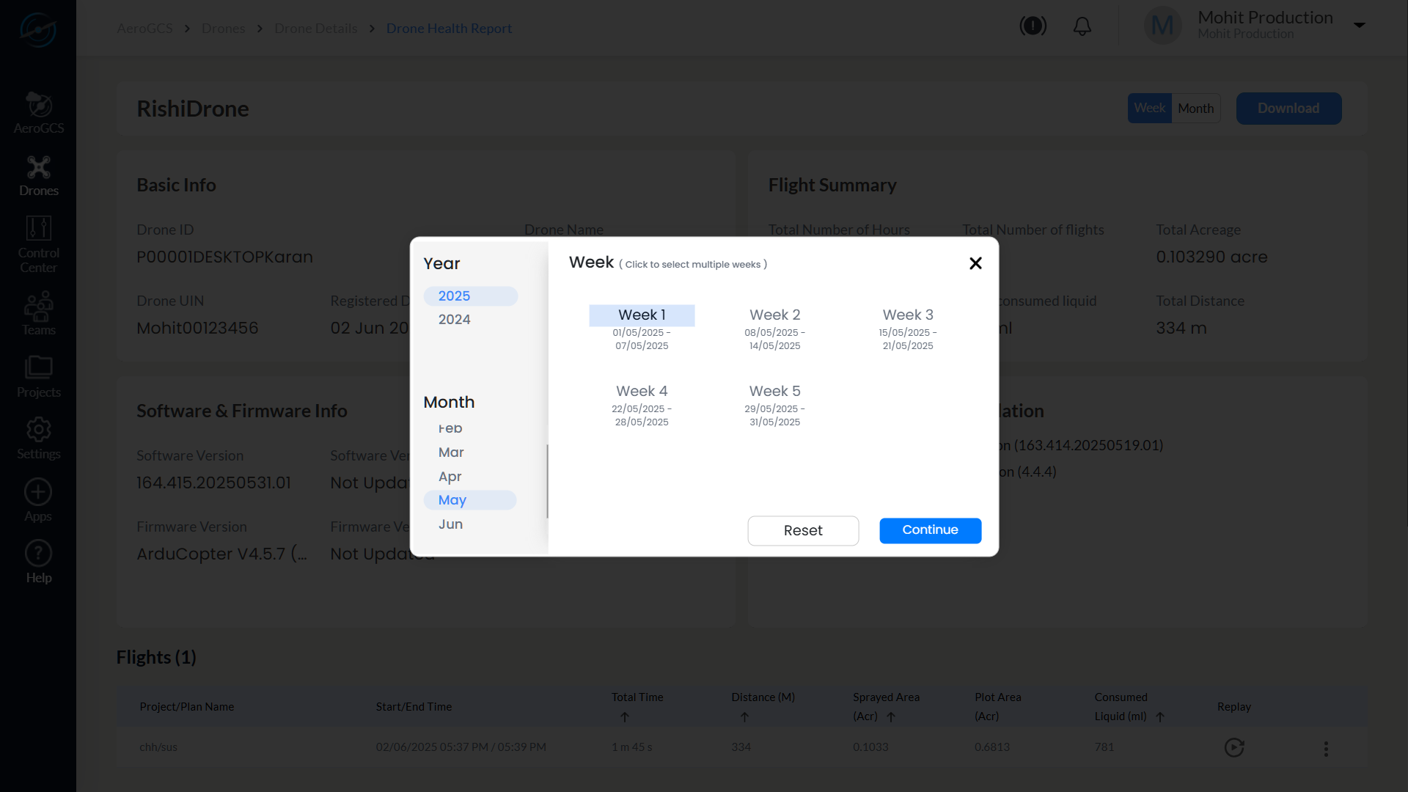Sort by Total Time arrow
Image resolution: width=1408 pixels, height=792 pixels.
click(625, 717)
